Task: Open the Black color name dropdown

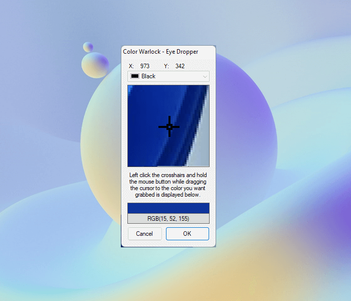Action: tap(168, 76)
